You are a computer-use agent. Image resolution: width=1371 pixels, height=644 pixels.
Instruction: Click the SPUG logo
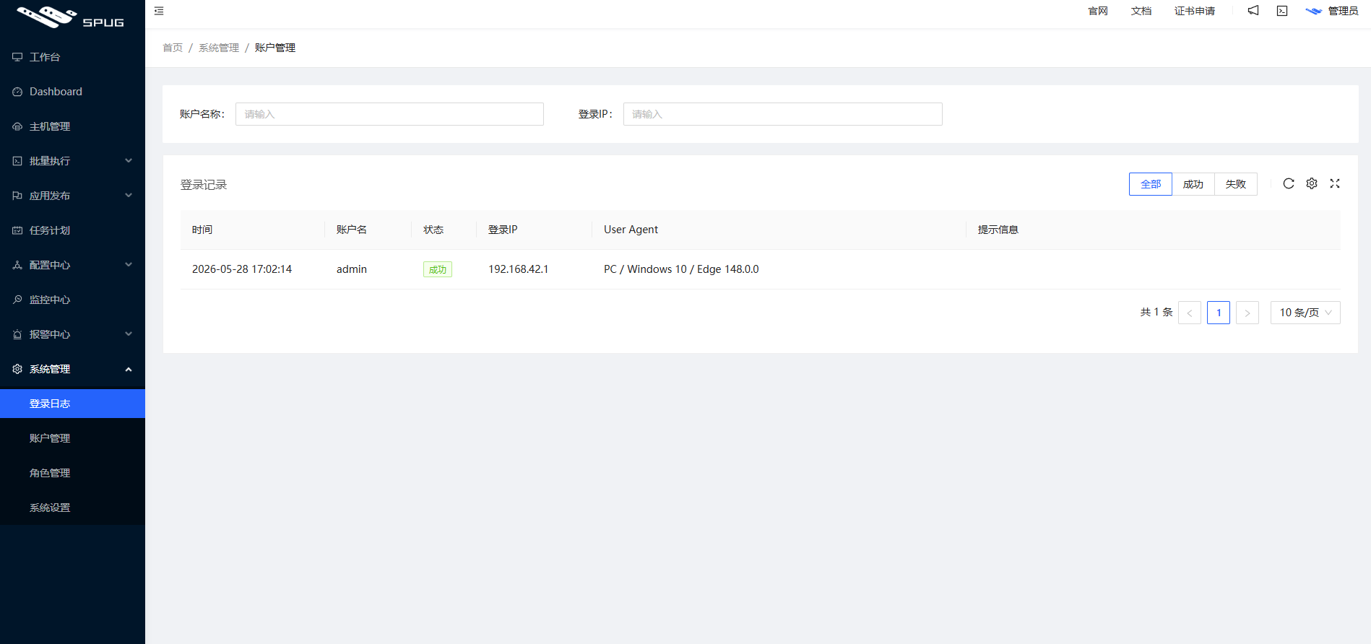tap(71, 17)
